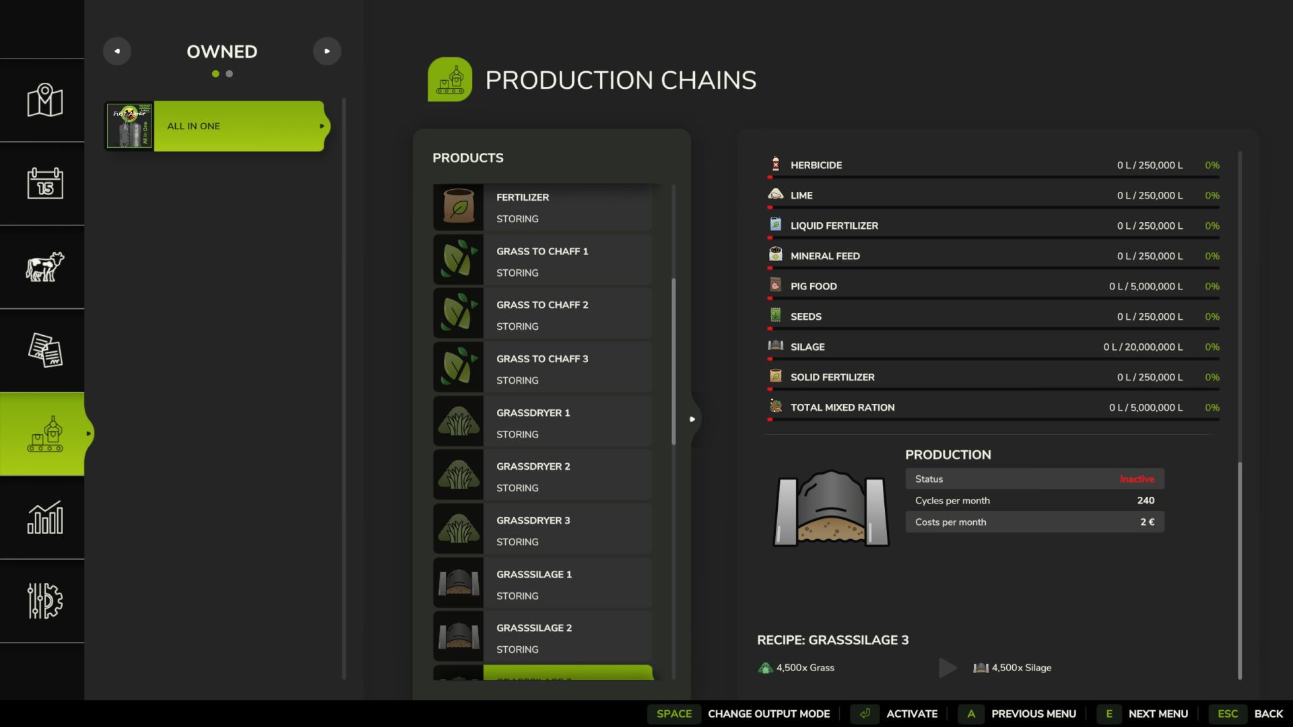The image size is (1293, 727).
Task: Select the first page indicator dot
Action: [215, 74]
